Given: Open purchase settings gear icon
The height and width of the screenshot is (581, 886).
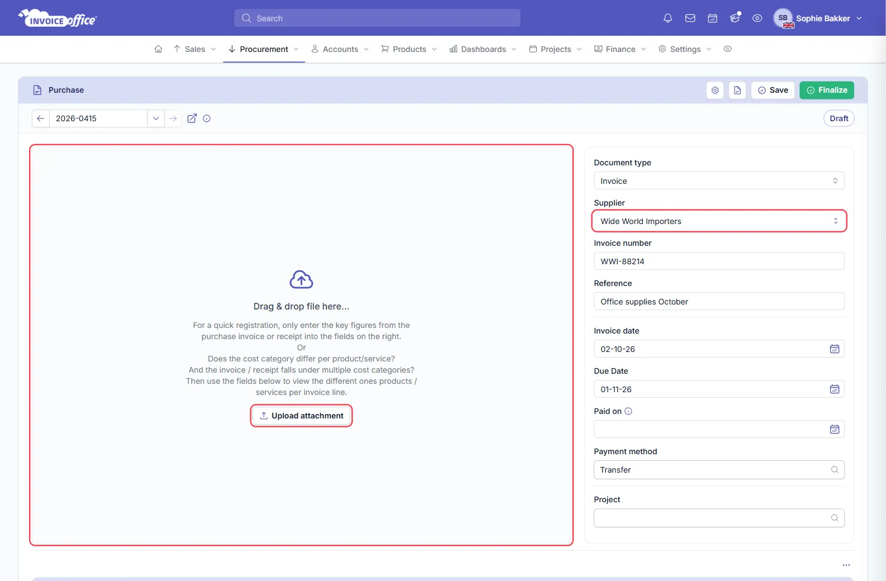Looking at the screenshot, I should coord(715,90).
